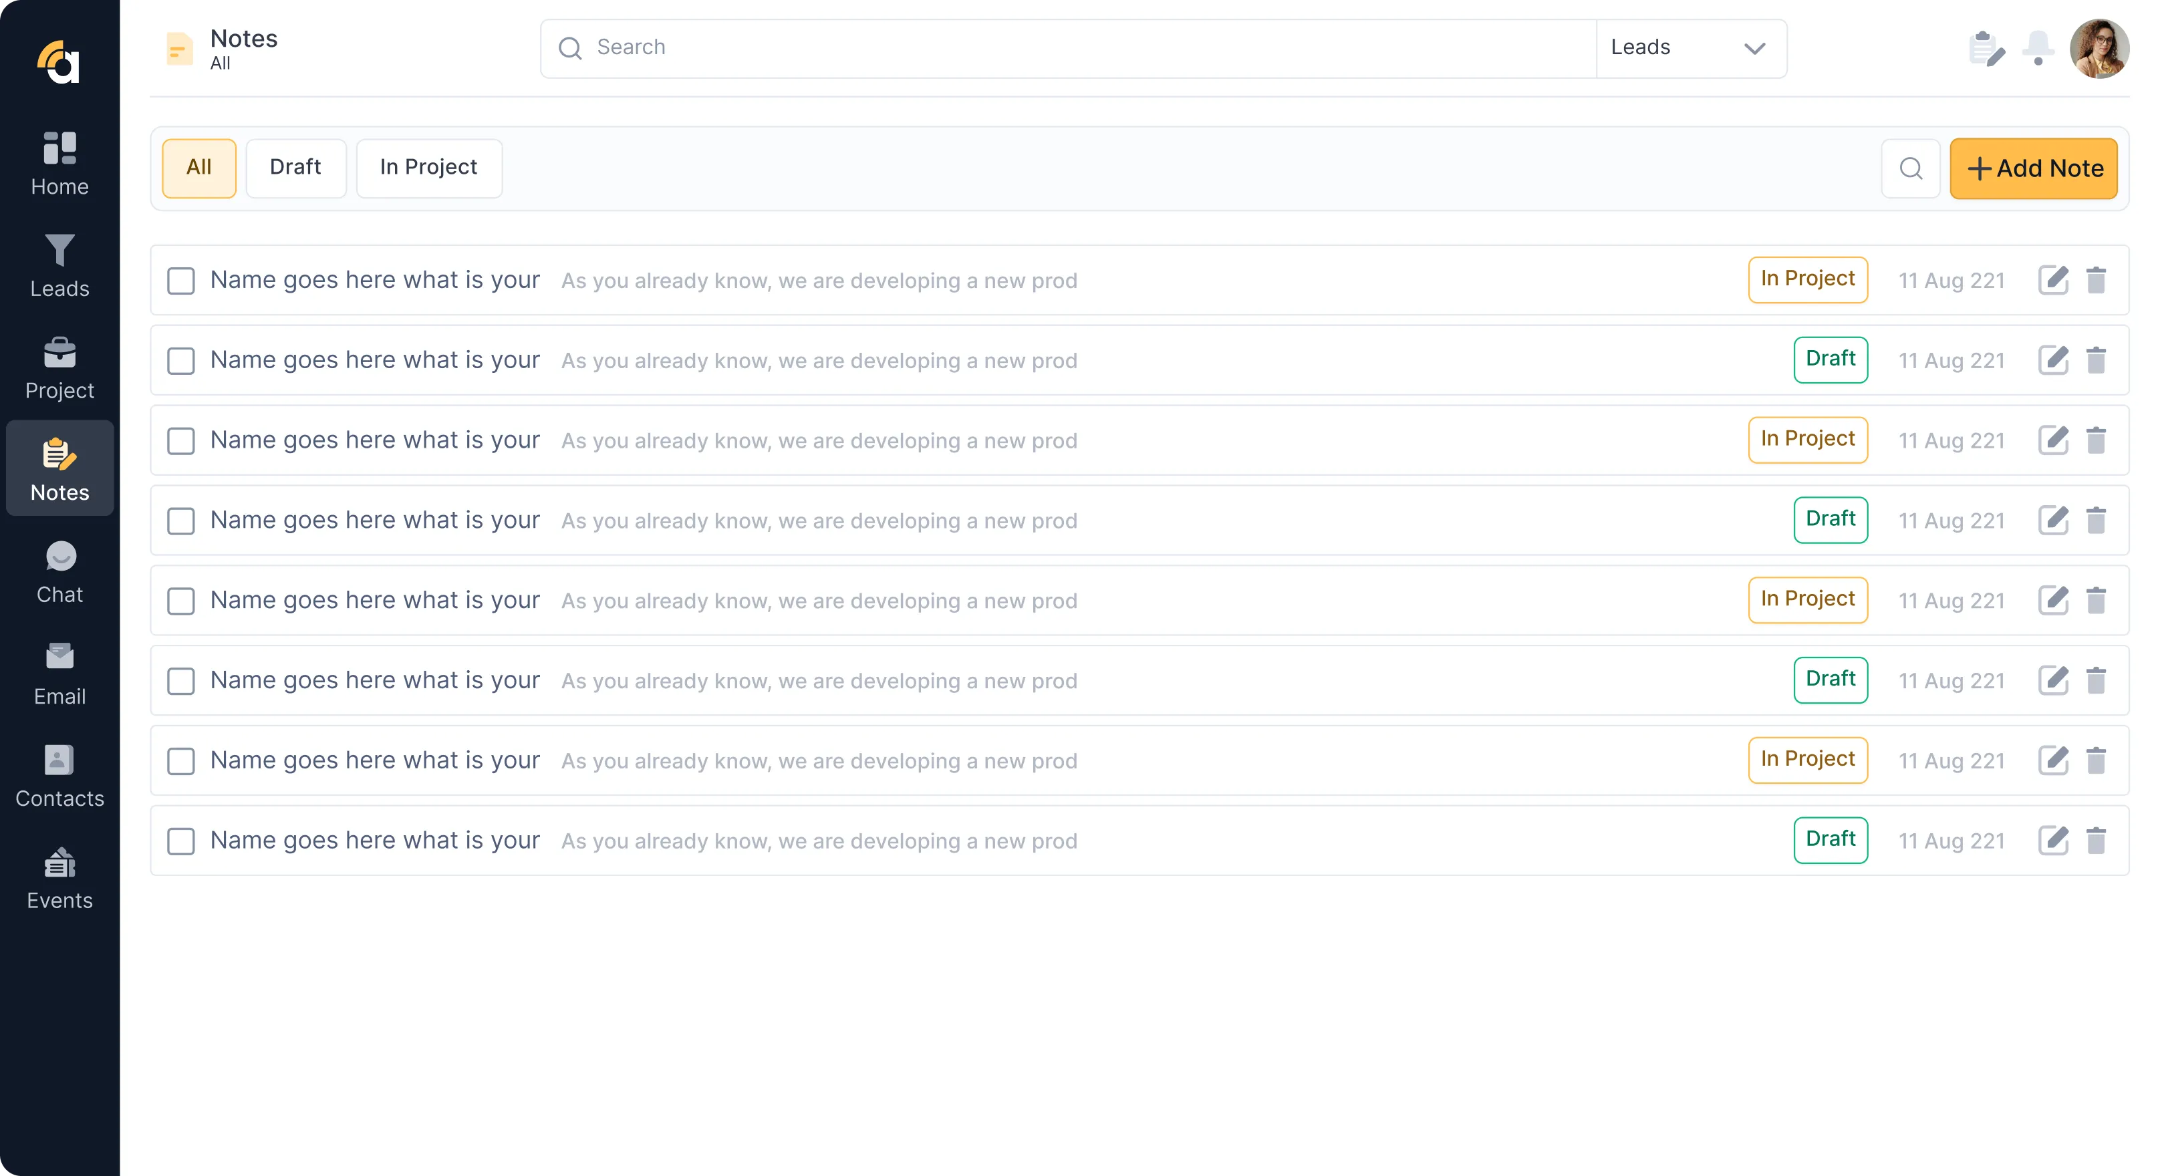Image resolution: width=2160 pixels, height=1176 pixels.
Task: Open Leads in the sidebar
Action: click(59, 266)
